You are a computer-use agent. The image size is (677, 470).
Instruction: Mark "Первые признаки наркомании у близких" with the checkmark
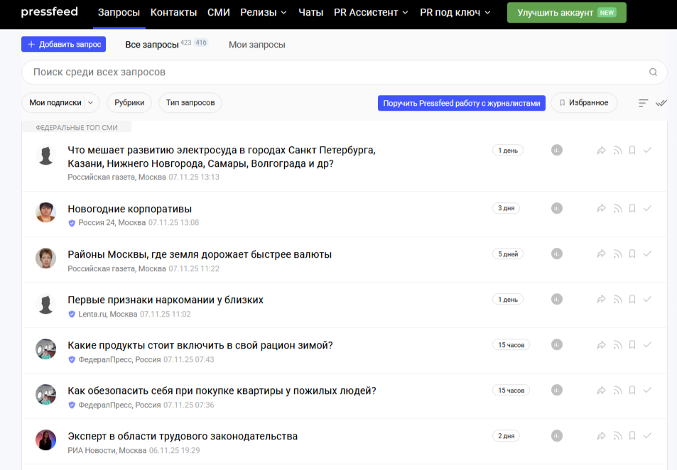(x=646, y=299)
